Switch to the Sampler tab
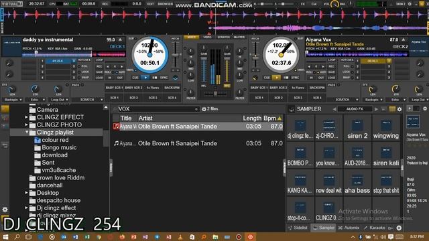This screenshot has width=429, height=241. click(324, 228)
